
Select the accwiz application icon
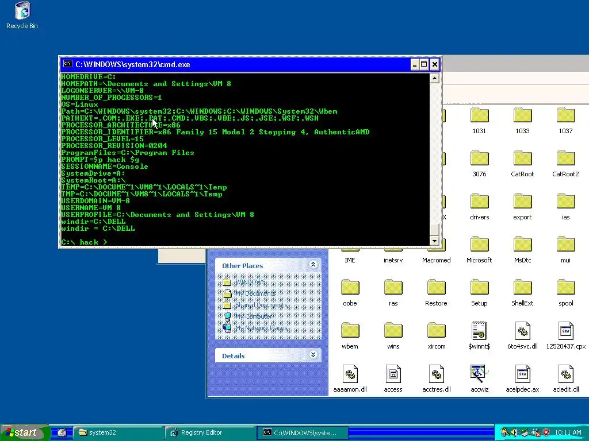[479, 379]
